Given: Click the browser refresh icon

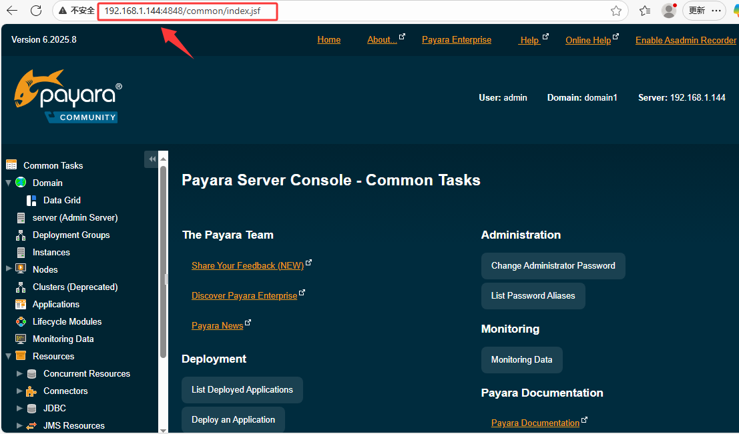Looking at the screenshot, I should pyautogui.click(x=37, y=11).
